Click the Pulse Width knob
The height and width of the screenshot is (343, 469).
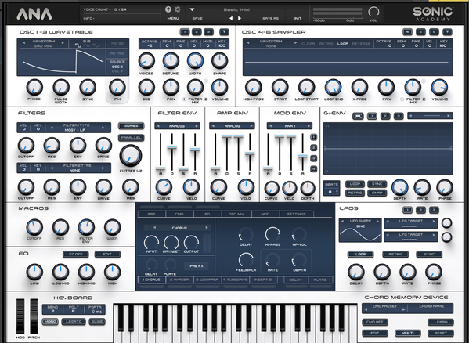(x=61, y=87)
